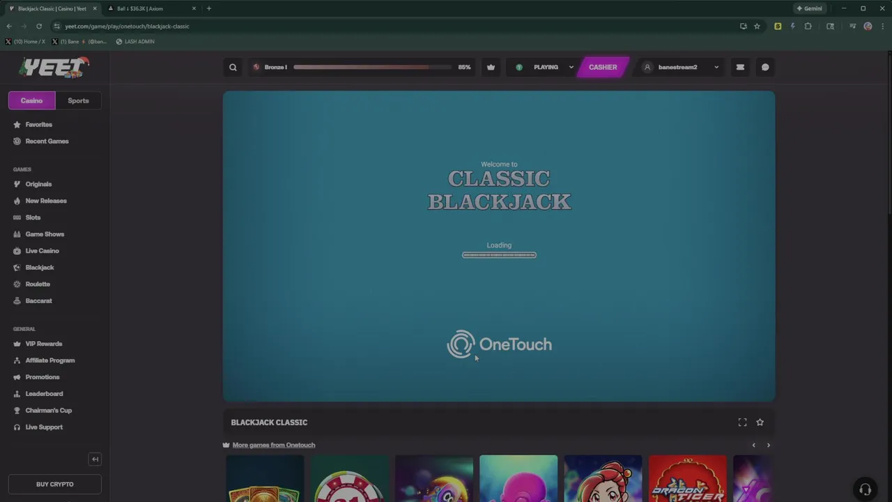892x502 pixels.
Task: Click the Slots icon in sidebar
Action: [x=17, y=218]
